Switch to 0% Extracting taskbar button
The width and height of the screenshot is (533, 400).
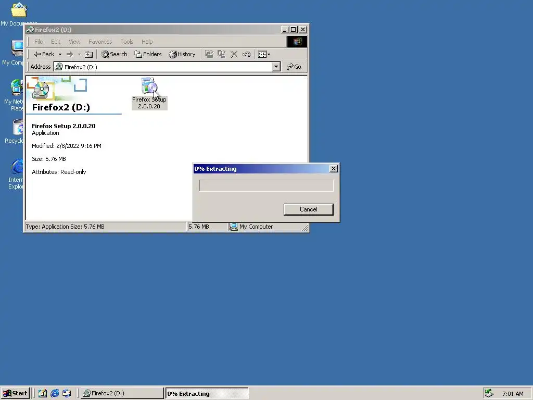[x=207, y=394]
